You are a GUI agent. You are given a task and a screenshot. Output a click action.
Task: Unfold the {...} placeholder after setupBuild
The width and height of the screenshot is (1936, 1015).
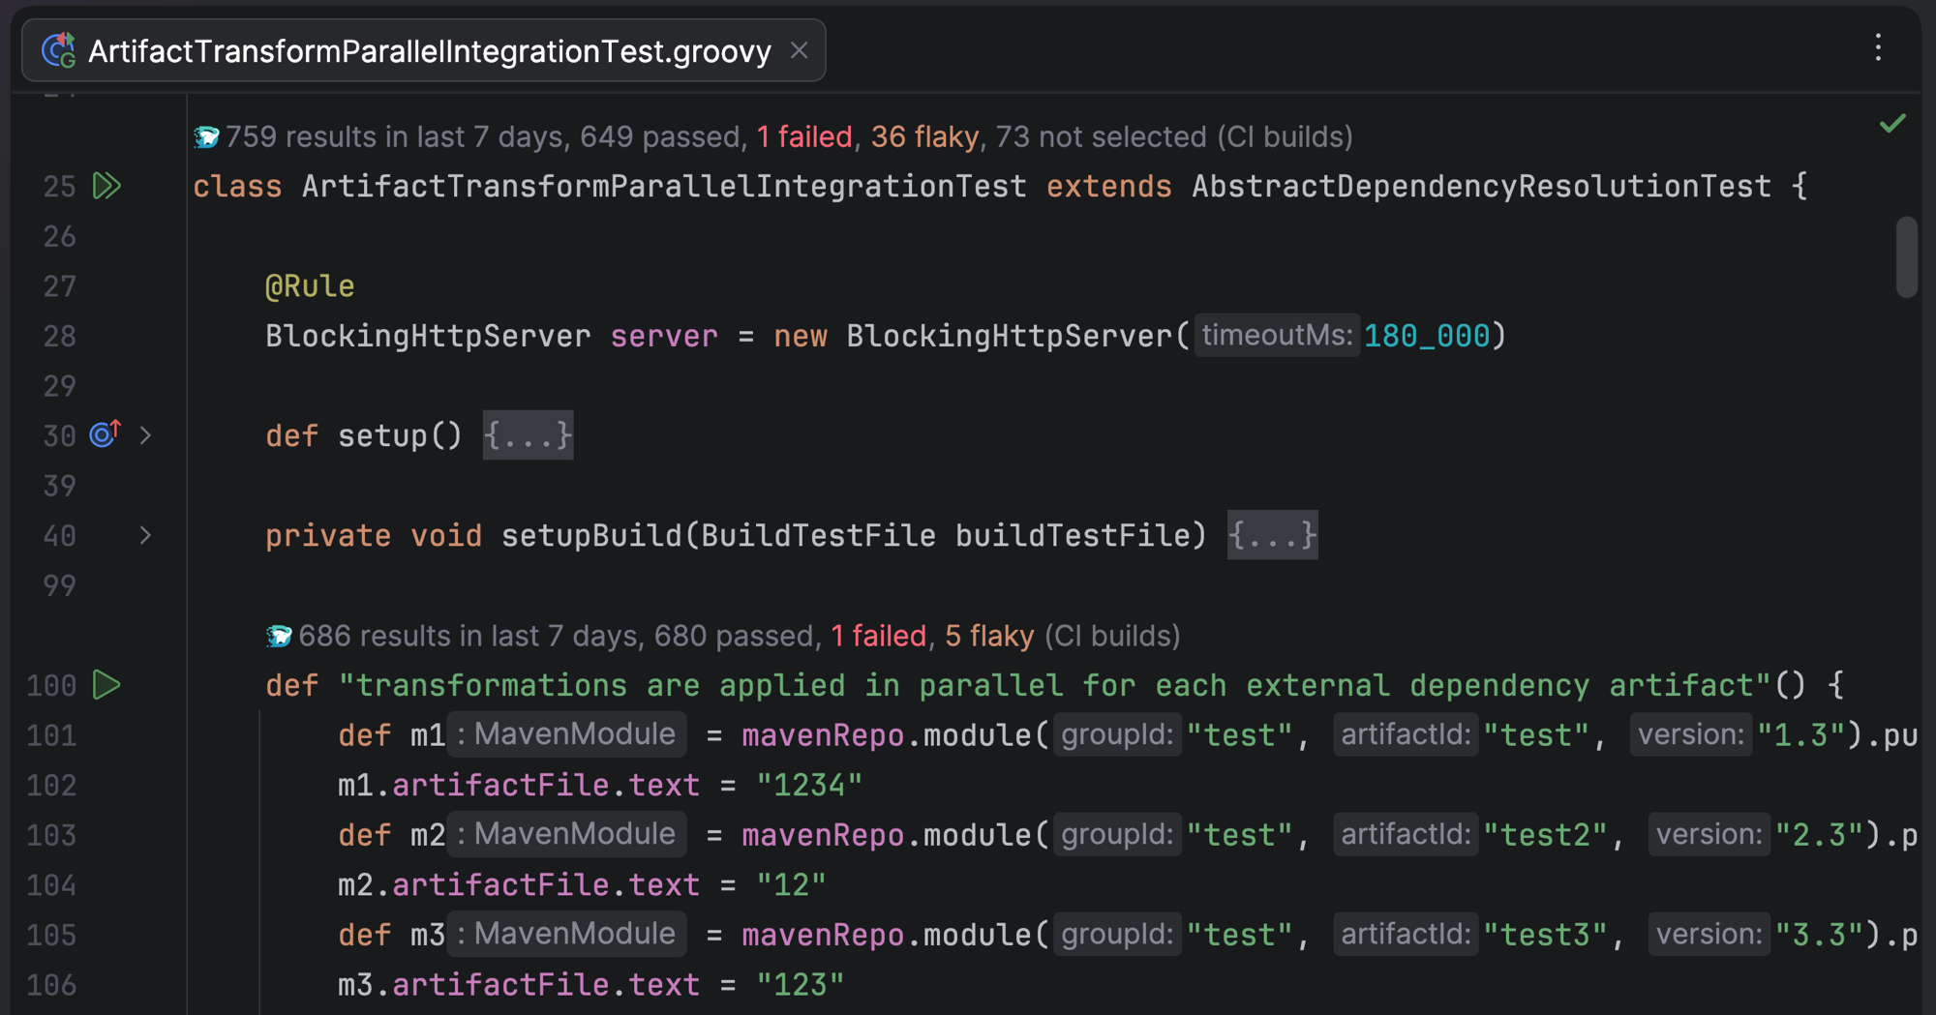[x=1273, y=535]
